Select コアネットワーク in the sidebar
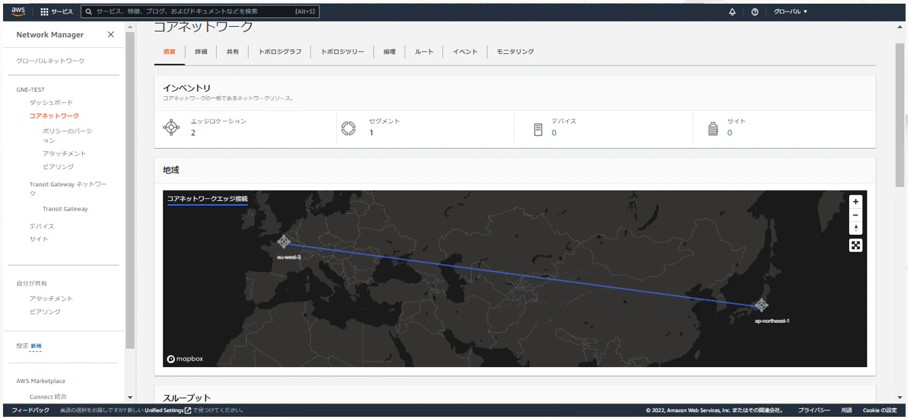The width and height of the screenshot is (908, 418). [54, 116]
